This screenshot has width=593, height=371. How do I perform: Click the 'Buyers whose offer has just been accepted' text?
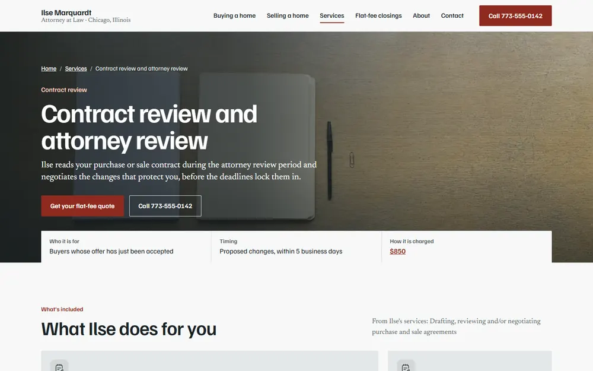coord(111,251)
